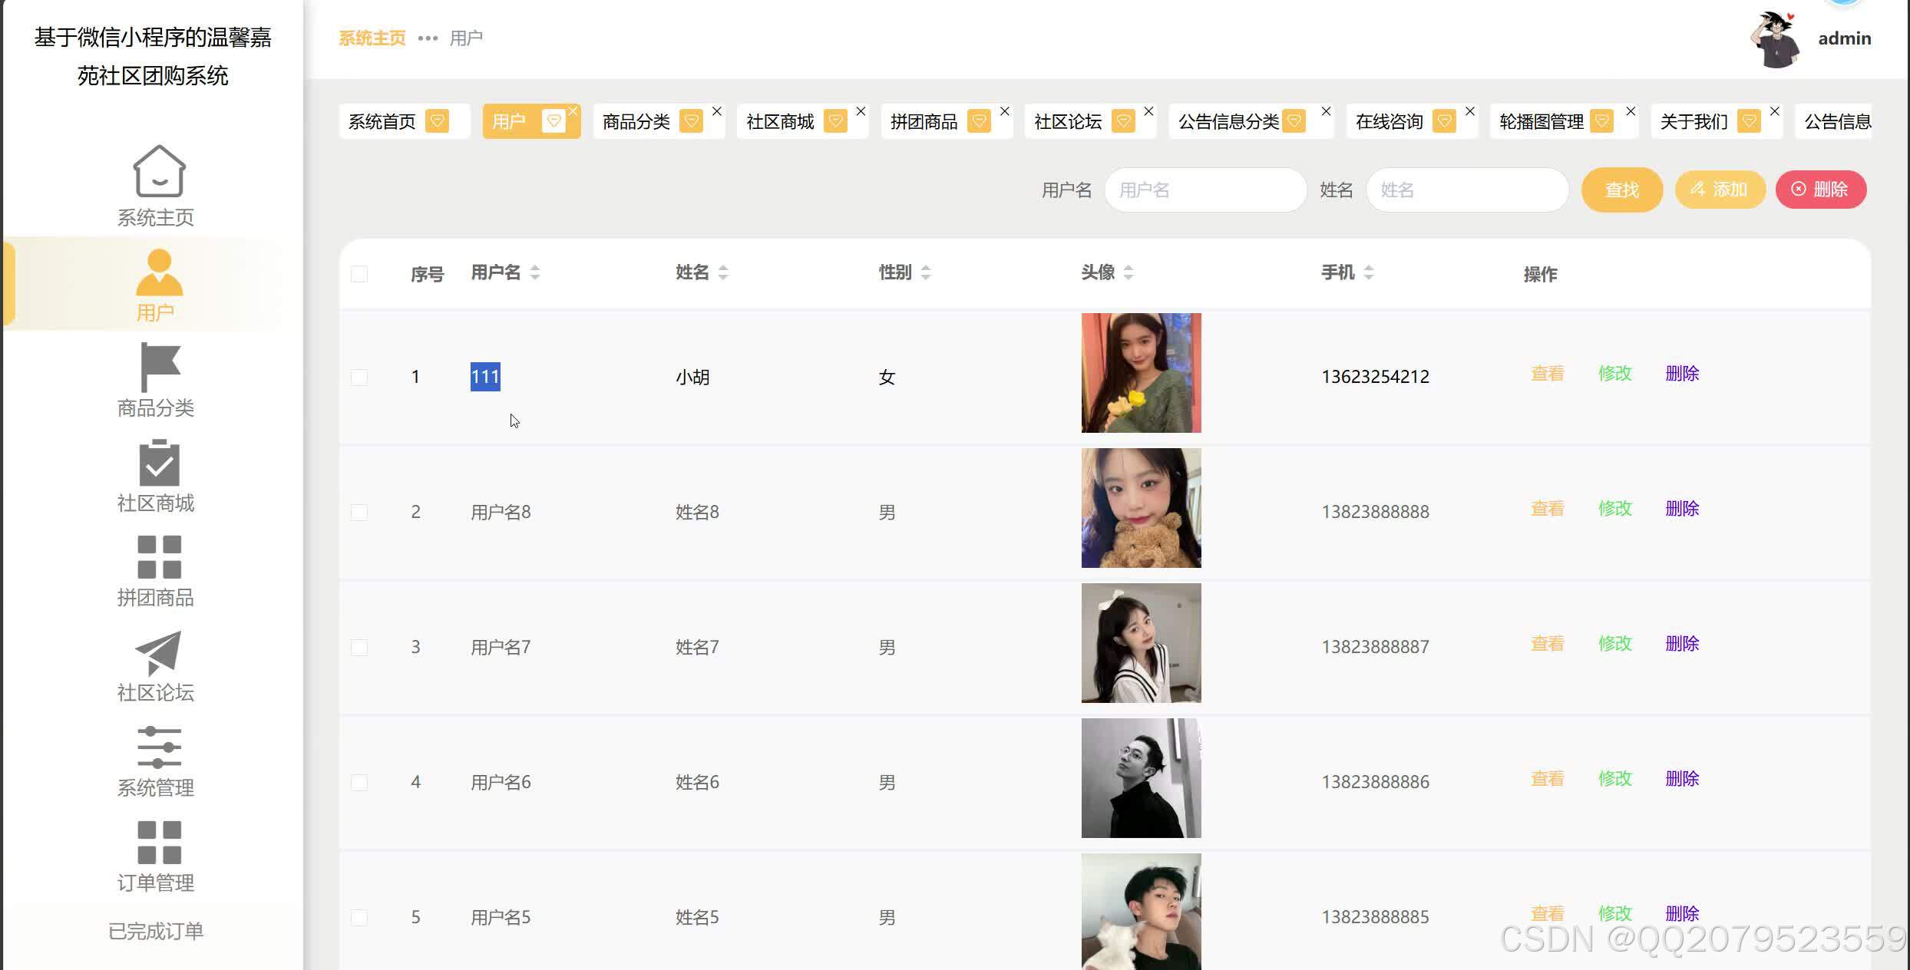The width and height of the screenshot is (1910, 970).
Task: Click the paper plane 社区论坛 icon
Action: point(159,652)
